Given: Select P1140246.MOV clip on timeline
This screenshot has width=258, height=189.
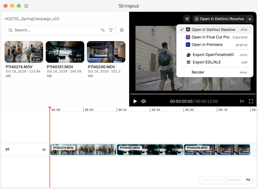Looking at the screenshot, I should 217,150.
